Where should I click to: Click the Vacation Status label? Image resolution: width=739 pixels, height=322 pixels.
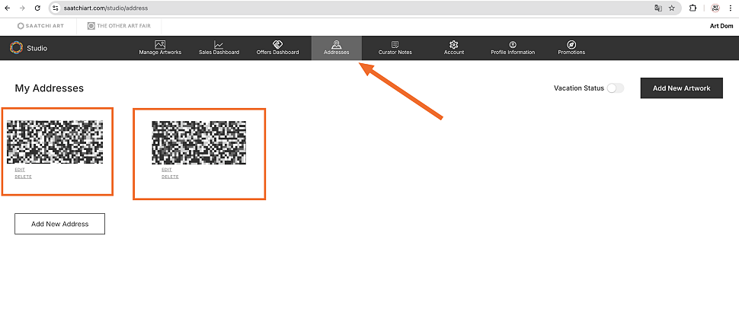(579, 88)
